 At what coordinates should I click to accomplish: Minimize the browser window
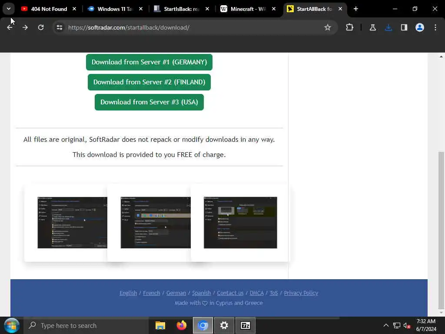point(395,9)
